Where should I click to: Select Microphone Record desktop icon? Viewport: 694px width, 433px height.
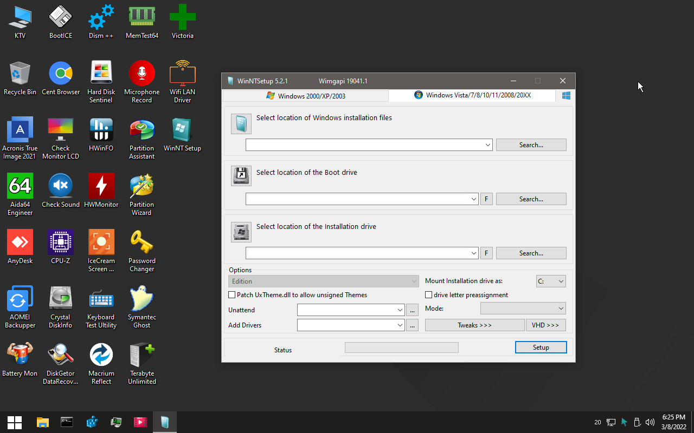142,82
